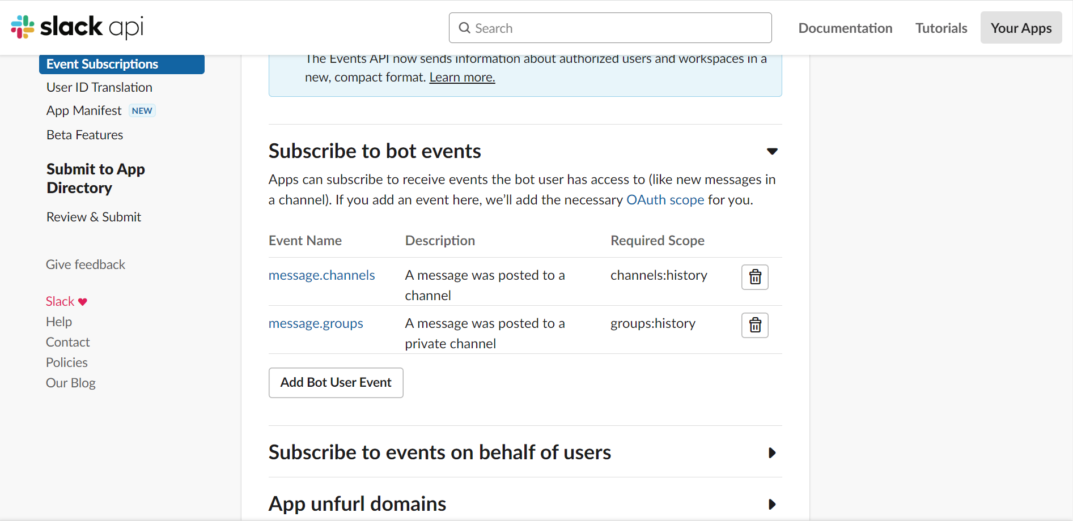Open User ID Translation in sidebar

pos(99,88)
